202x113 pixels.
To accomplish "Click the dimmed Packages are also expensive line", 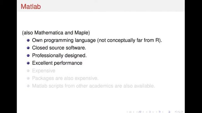I will (65, 78).
